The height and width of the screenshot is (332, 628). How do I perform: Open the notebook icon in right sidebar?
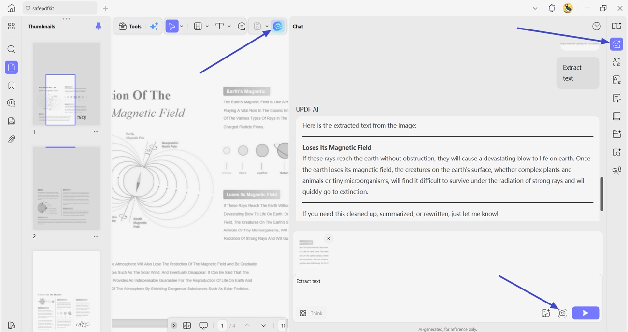tap(616, 116)
